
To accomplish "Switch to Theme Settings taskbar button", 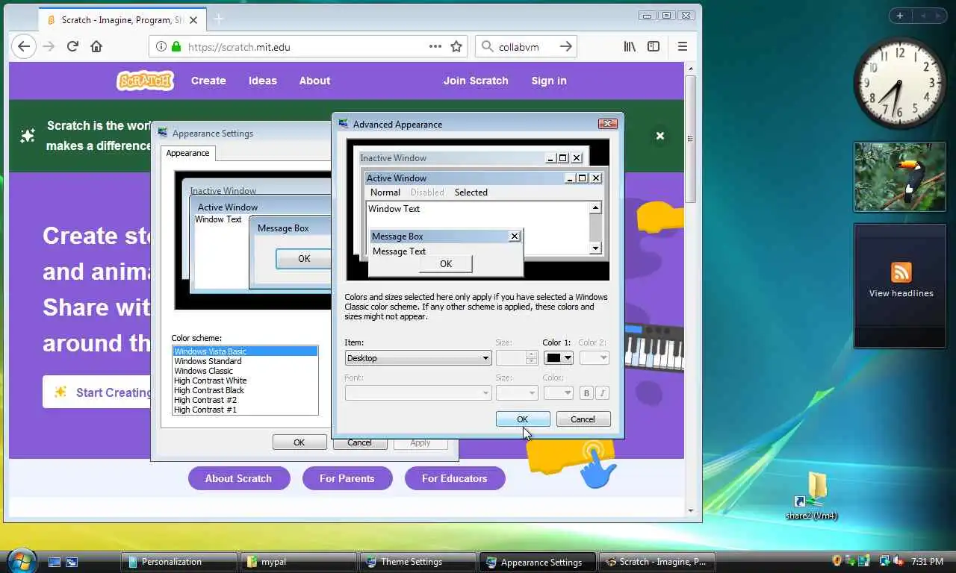I will point(418,562).
